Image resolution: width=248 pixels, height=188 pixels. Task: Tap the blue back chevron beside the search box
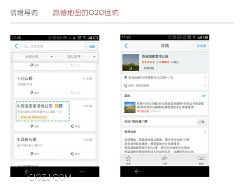click(x=16, y=46)
